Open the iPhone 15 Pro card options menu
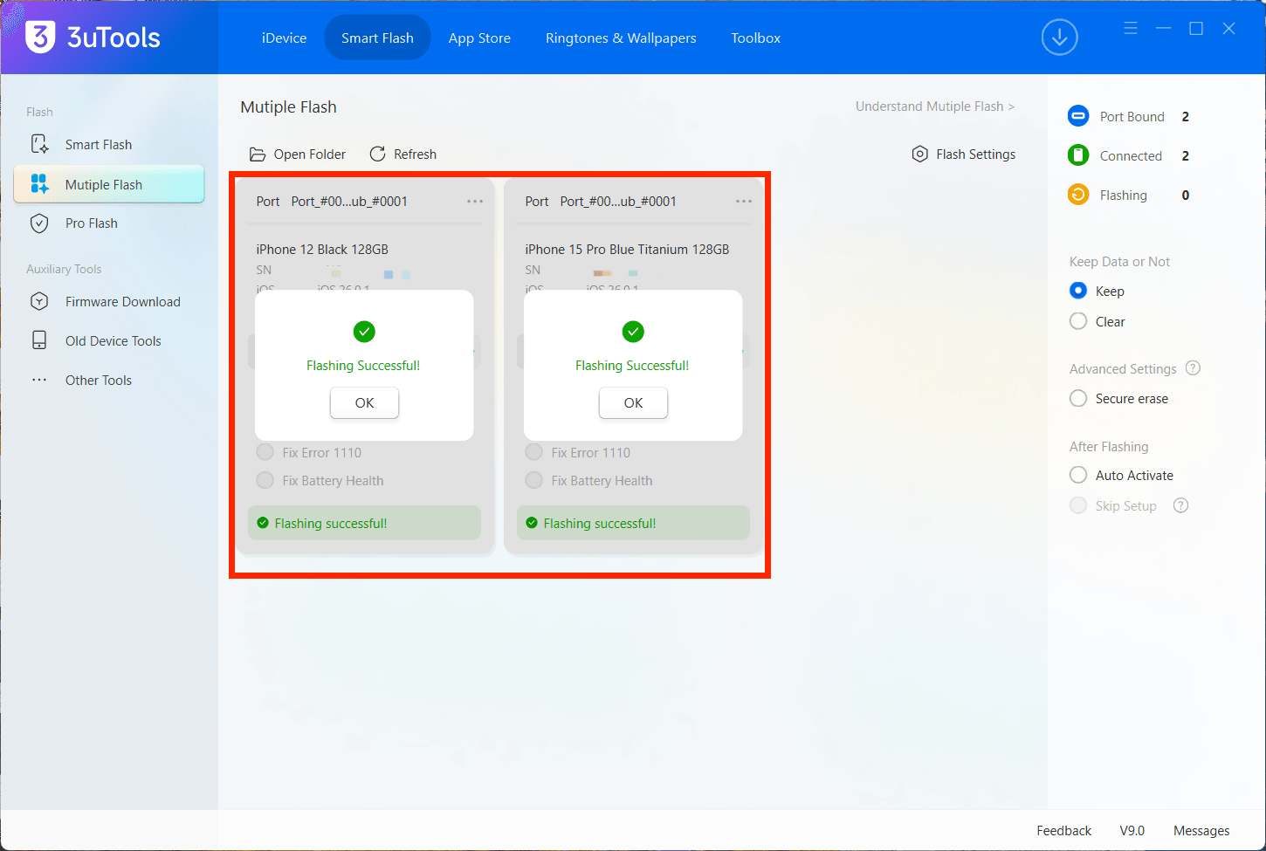1266x851 pixels. coord(743,201)
